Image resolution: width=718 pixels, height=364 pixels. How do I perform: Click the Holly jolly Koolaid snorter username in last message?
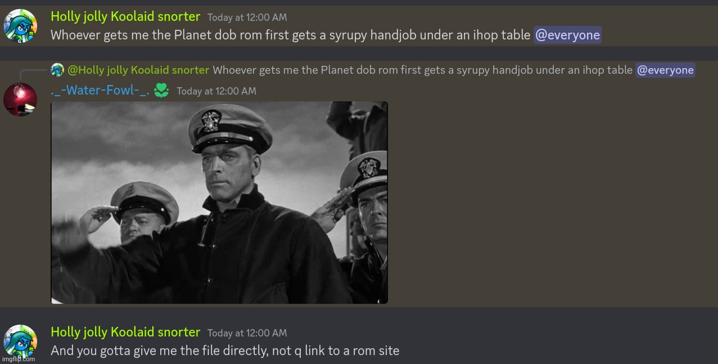coord(125,332)
